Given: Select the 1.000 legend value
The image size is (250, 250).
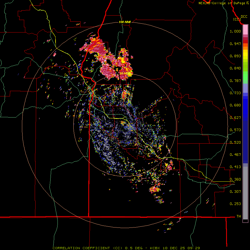Looking at the screenshot, I should 235,31.
